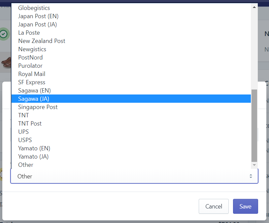Viewport: 269px width, 223px height.
Task: Choose PostNord carrier
Action: pos(131,57)
